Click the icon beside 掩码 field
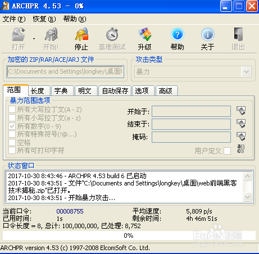Viewport: 259px width, 254px height. tap(241, 137)
